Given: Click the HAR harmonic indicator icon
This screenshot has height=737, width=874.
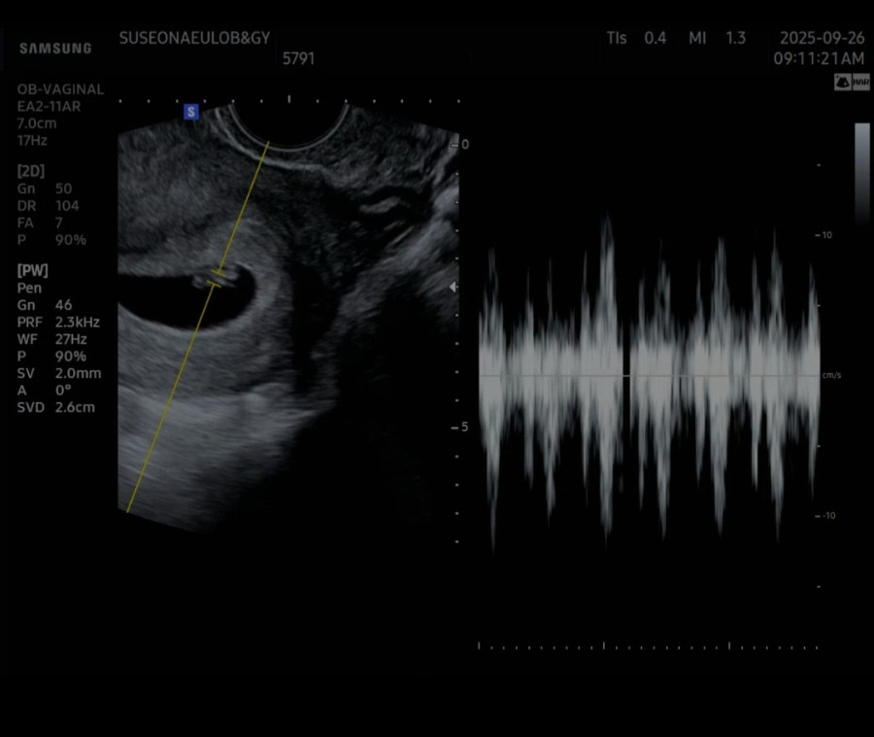Looking at the screenshot, I should click(860, 83).
